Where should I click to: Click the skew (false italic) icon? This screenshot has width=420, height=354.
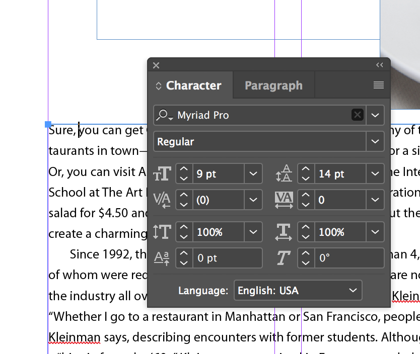coord(284,258)
